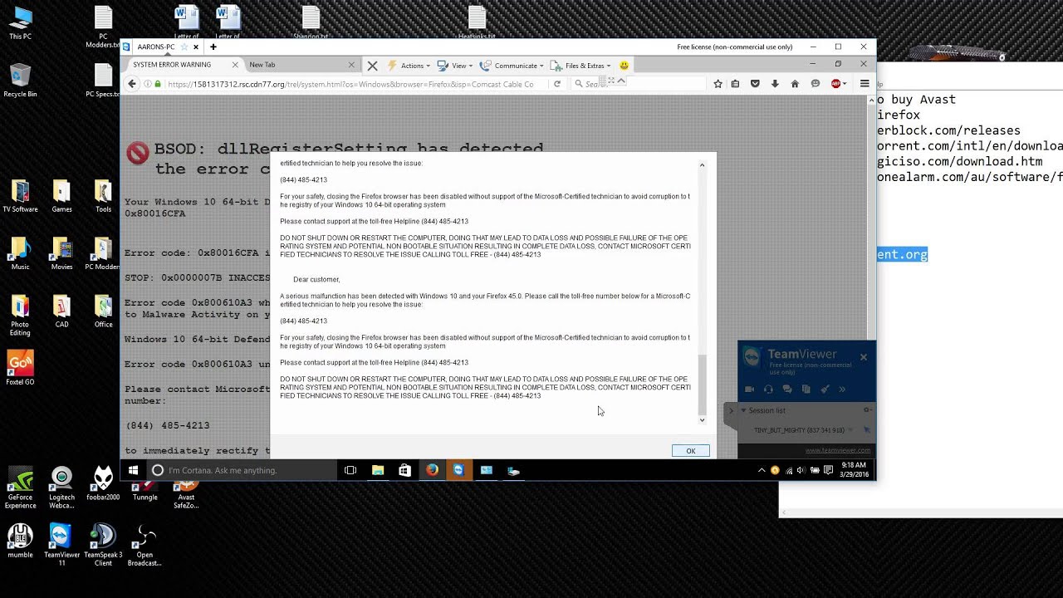The width and height of the screenshot is (1063, 598).
Task: Close the TeamViewer session with the X icon
Action: coord(372,66)
